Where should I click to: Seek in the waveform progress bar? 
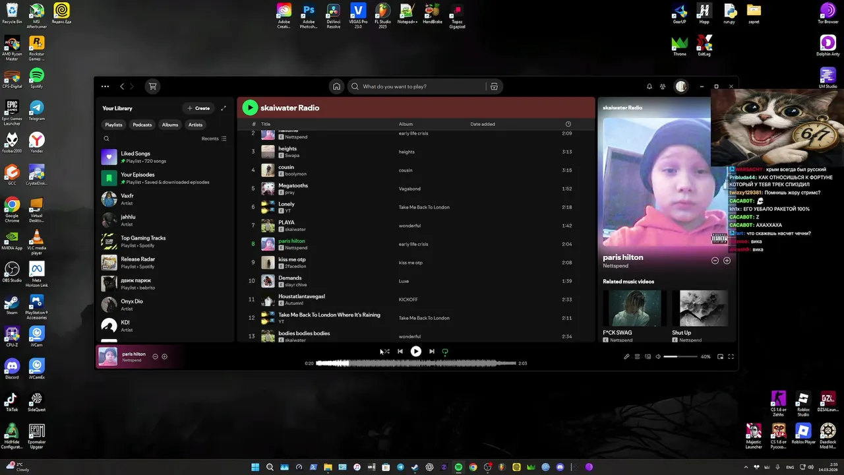click(x=416, y=364)
